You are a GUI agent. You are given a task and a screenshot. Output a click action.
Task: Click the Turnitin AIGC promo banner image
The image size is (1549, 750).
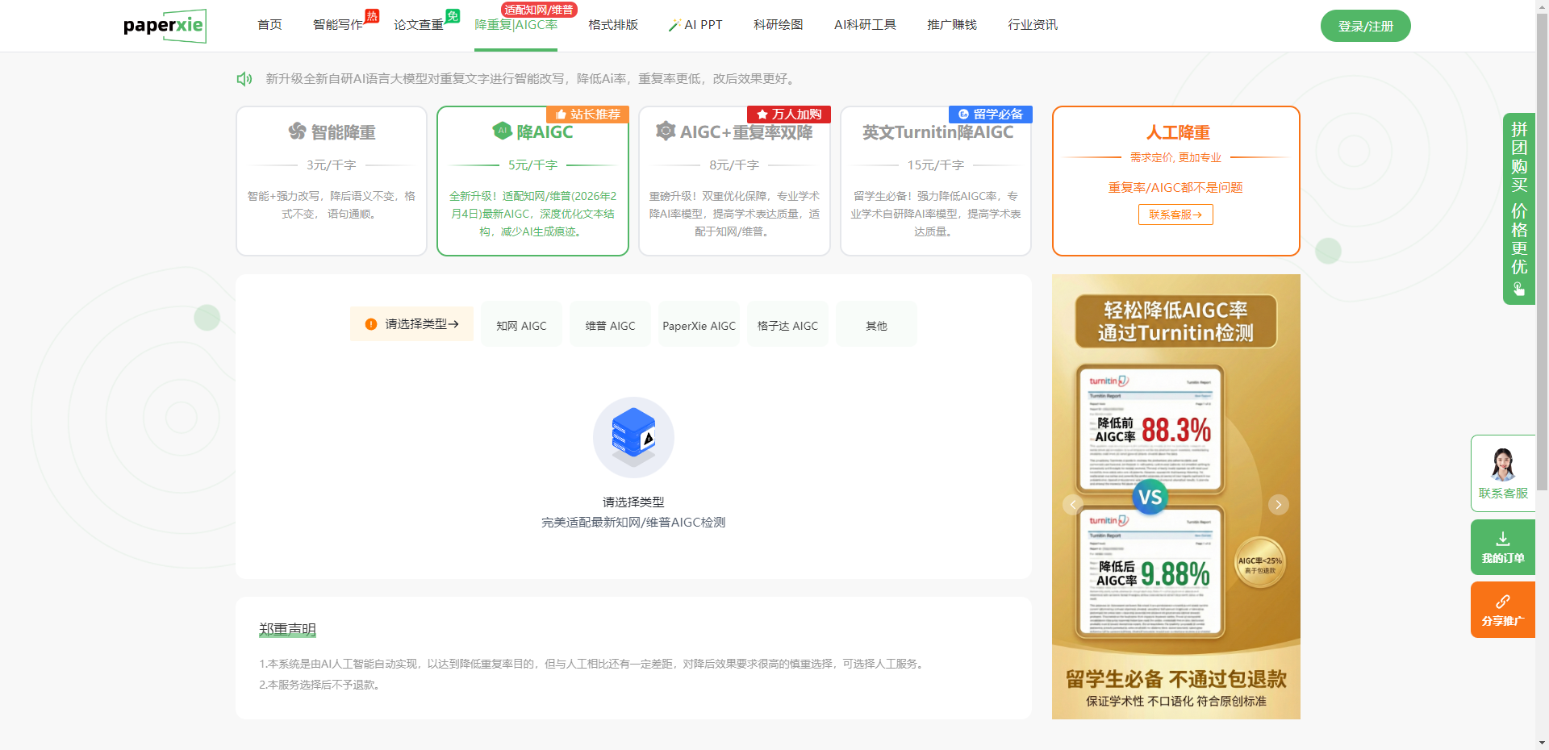1176,497
